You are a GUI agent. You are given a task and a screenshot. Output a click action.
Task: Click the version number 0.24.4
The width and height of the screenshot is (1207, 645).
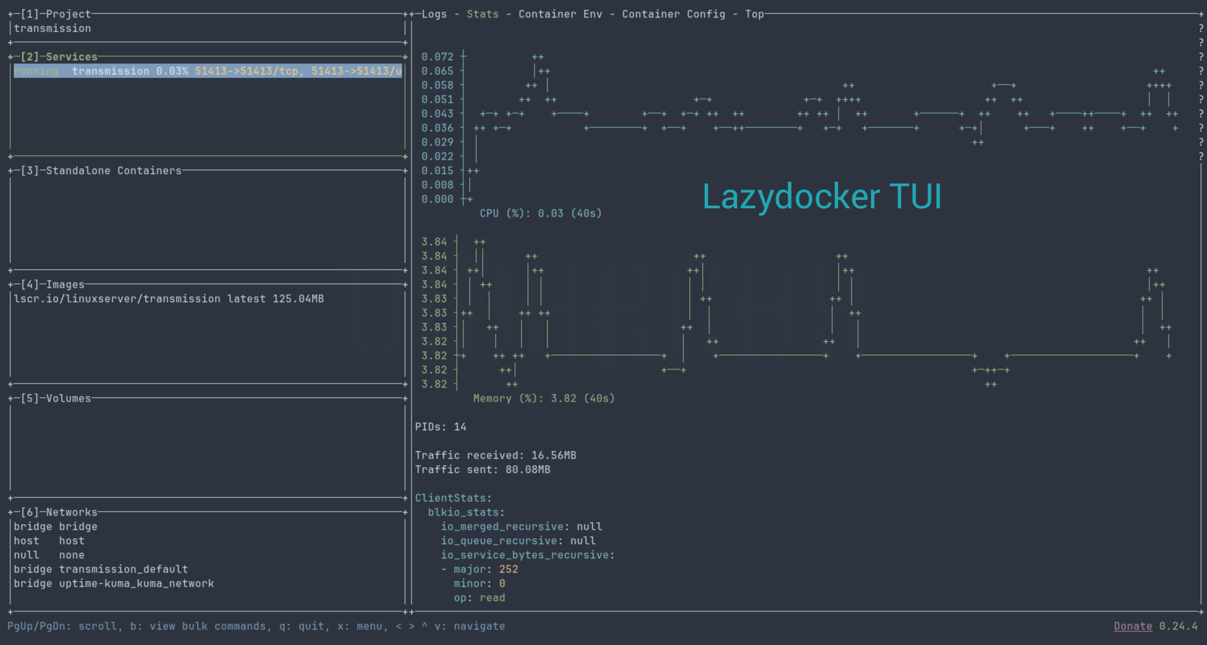coord(1179,626)
